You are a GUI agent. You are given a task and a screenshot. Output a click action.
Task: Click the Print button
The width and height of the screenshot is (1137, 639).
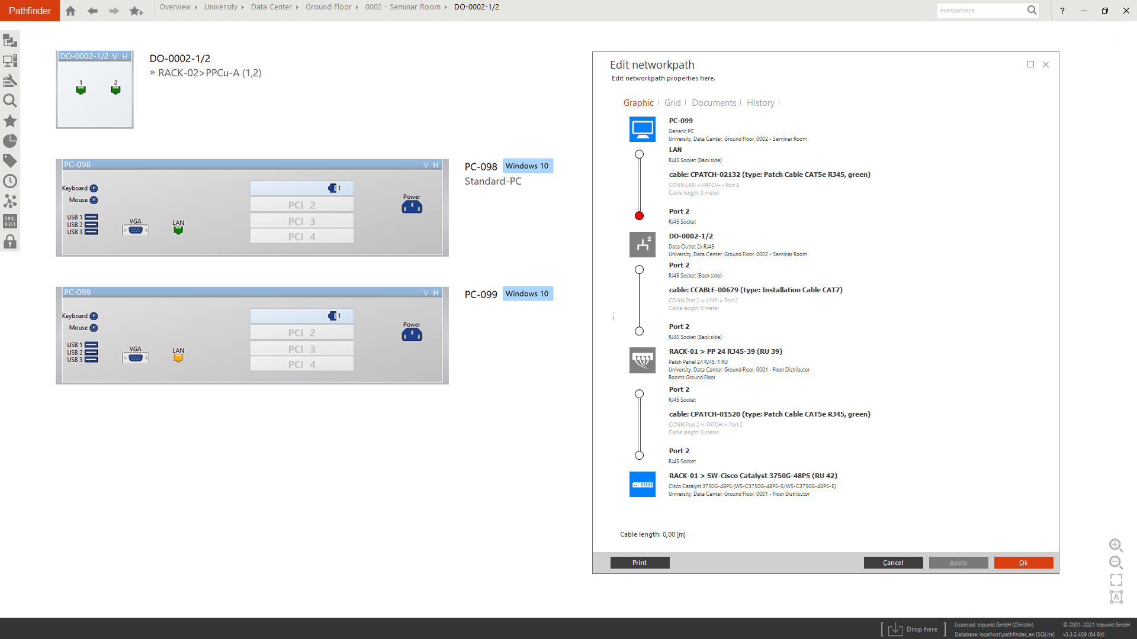tap(640, 563)
